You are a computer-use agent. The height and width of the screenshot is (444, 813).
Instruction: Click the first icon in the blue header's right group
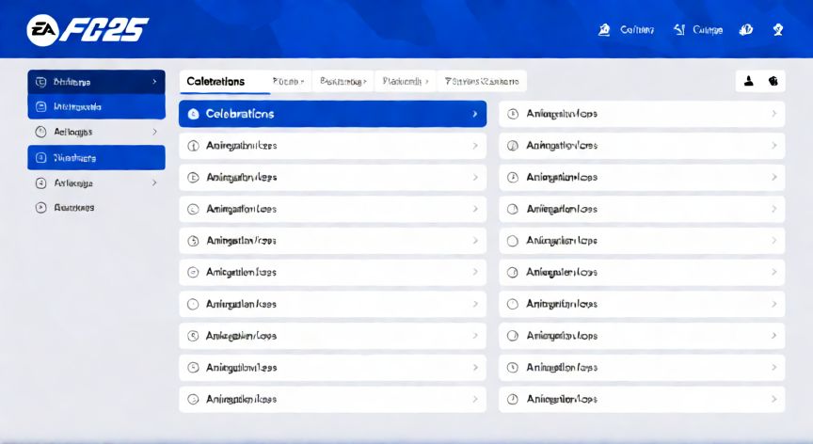click(604, 30)
